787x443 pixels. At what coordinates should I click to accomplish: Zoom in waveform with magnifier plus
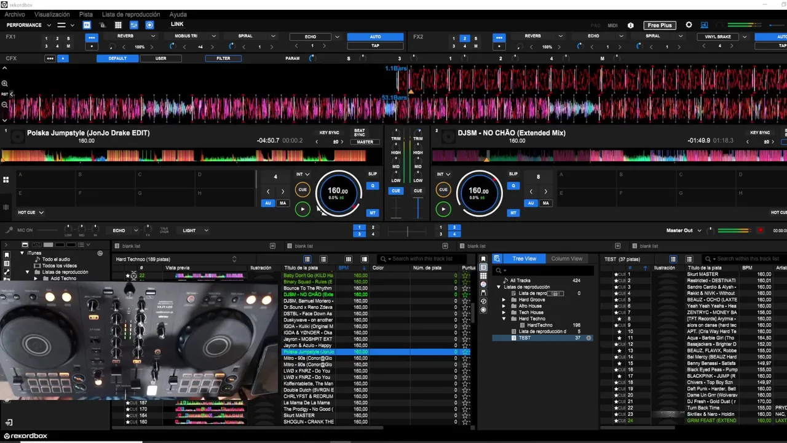point(5,84)
